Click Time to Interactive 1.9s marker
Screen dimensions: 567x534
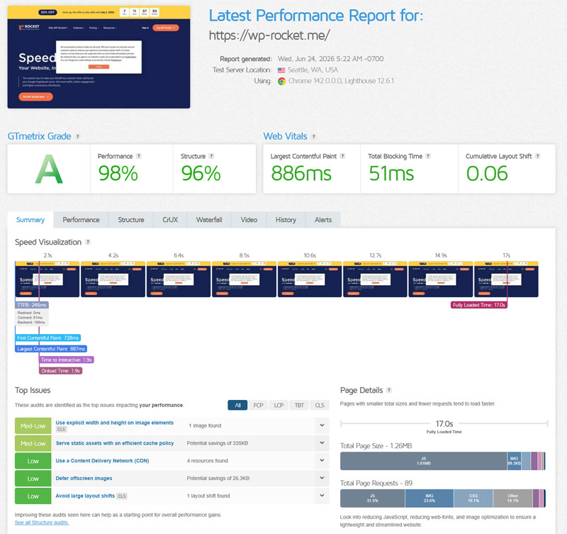click(67, 360)
